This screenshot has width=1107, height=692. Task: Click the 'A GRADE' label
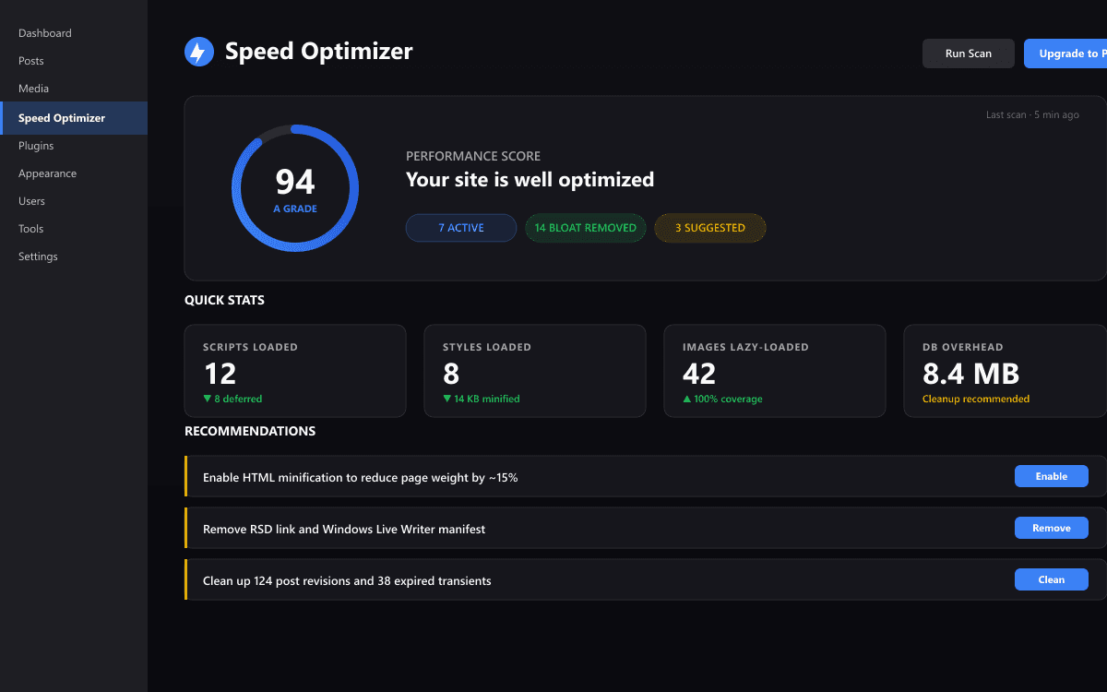click(x=295, y=209)
